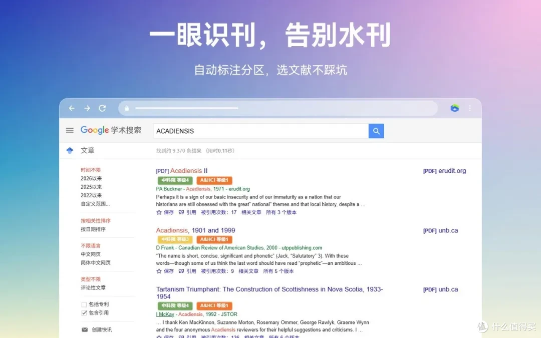Click 被引用次数: 9 link

pyautogui.click(x=217, y=271)
